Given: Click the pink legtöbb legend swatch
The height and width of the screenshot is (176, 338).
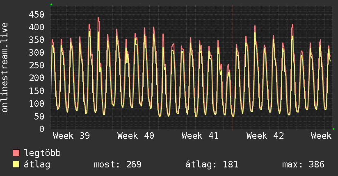Looking at the screenshot, I should pyautogui.click(x=16, y=153).
